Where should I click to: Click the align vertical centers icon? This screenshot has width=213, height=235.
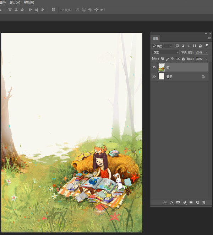tap(16, 10)
